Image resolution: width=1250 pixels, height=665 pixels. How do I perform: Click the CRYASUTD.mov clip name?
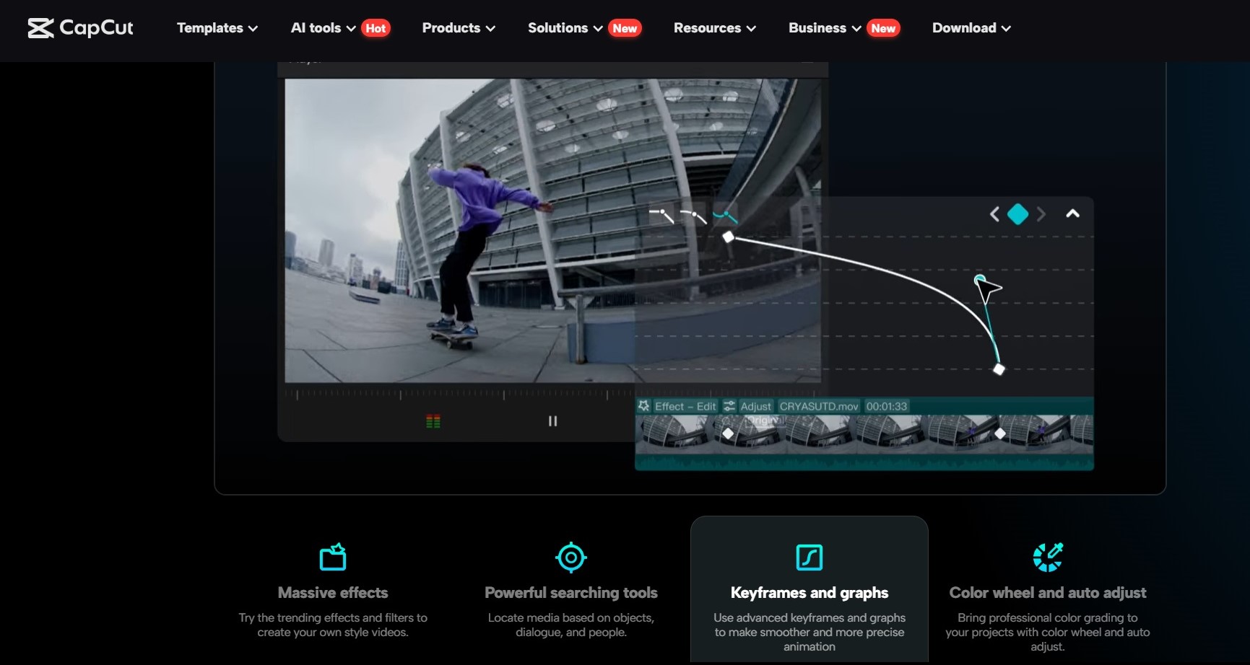pos(818,406)
